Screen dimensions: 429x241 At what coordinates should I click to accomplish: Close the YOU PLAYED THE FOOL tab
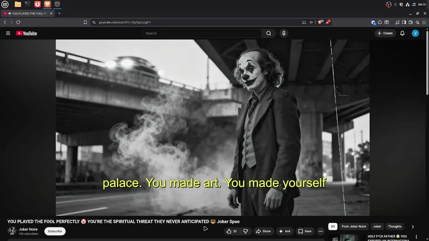[51, 13]
